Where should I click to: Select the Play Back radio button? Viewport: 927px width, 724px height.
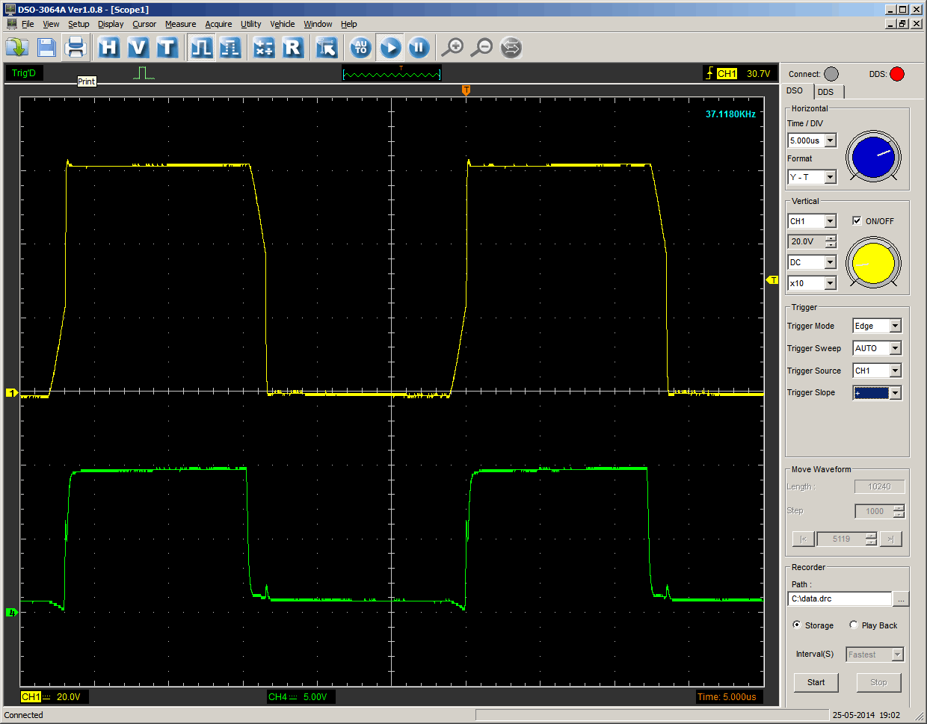point(854,625)
